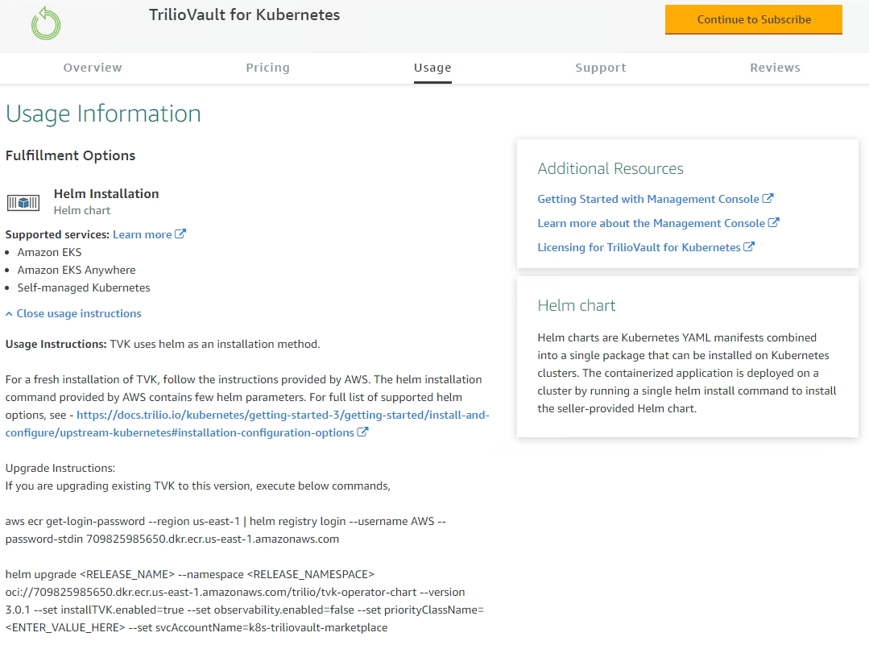The height and width of the screenshot is (645, 869).
Task: Click external icon after docs.trilio.io link
Action: (x=363, y=432)
